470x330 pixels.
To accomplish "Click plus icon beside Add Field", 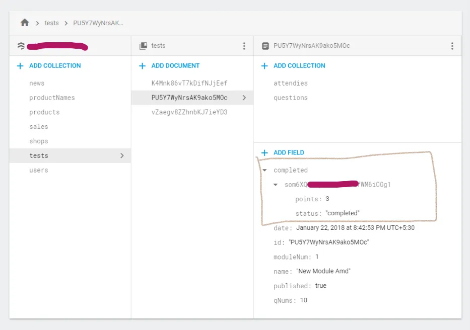I will coord(265,152).
